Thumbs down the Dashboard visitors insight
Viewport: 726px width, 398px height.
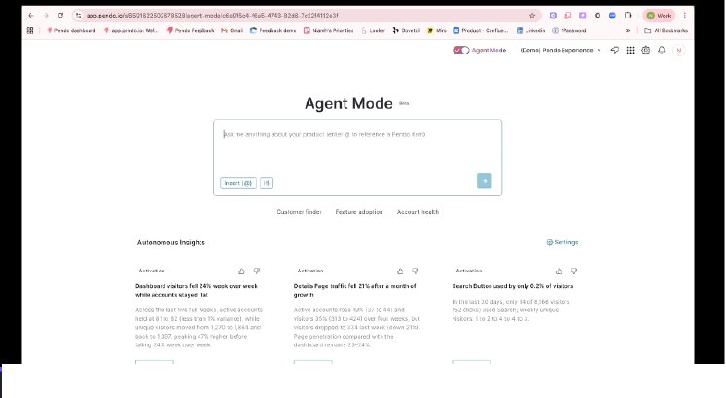click(x=257, y=271)
